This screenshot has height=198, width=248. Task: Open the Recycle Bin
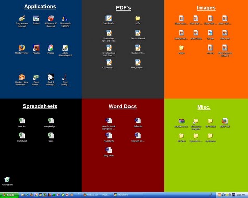point(7,181)
